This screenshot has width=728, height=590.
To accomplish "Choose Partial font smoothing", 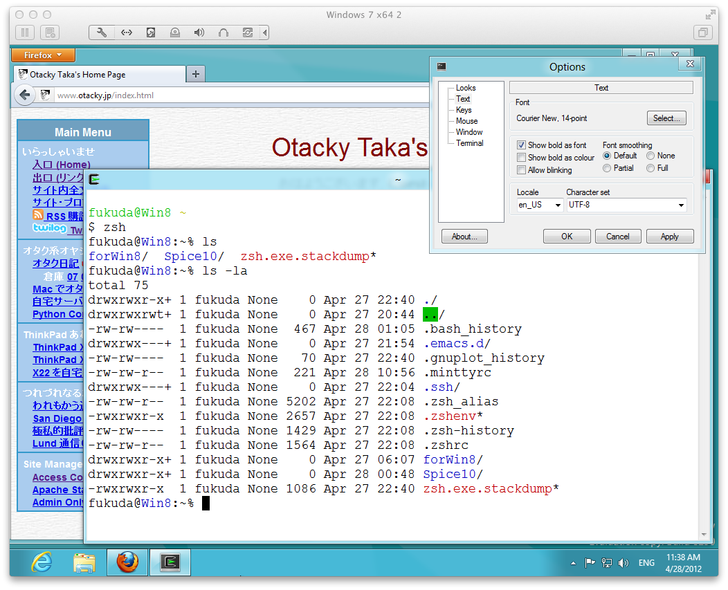I will pyautogui.click(x=607, y=168).
